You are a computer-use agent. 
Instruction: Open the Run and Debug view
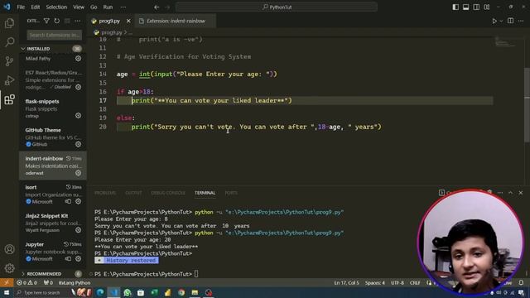coord(9,80)
